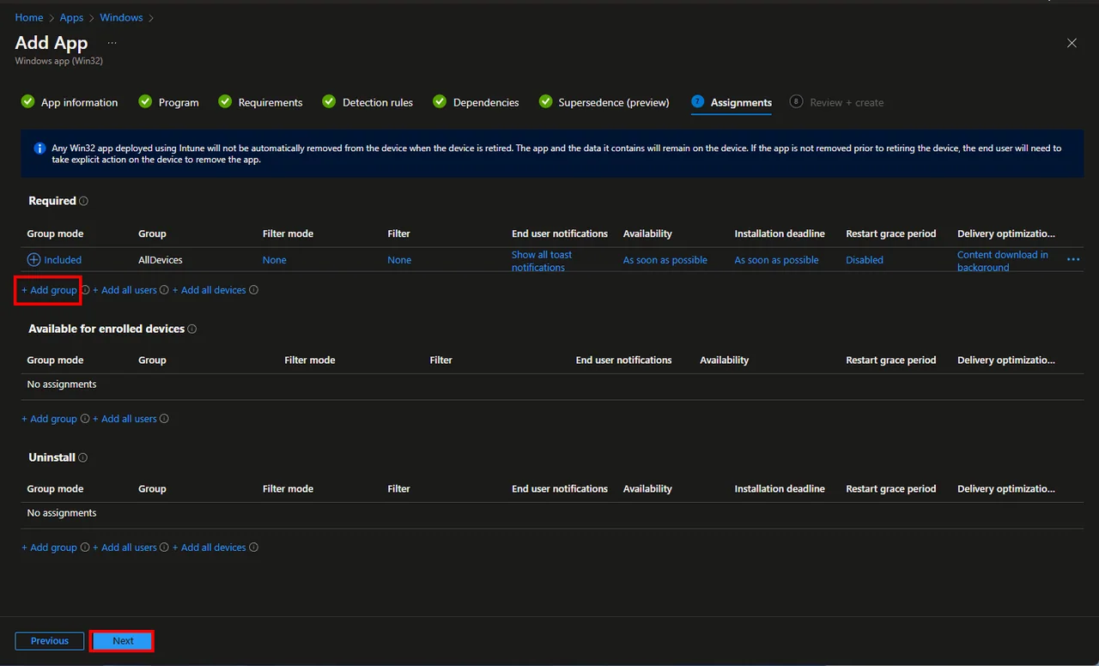The image size is (1099, 666).
Task: Click Uninstall section No assignments text
Action: pyautogui.click(x=62, y=513)
